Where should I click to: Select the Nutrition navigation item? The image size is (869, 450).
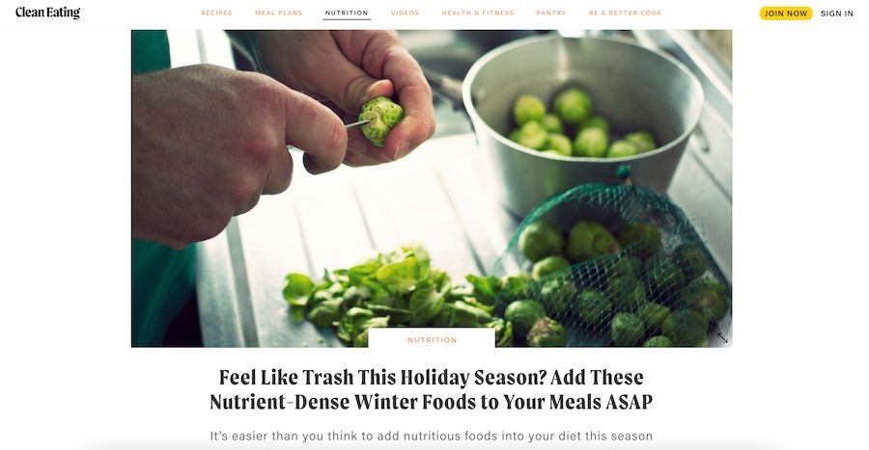coord(347,13)
